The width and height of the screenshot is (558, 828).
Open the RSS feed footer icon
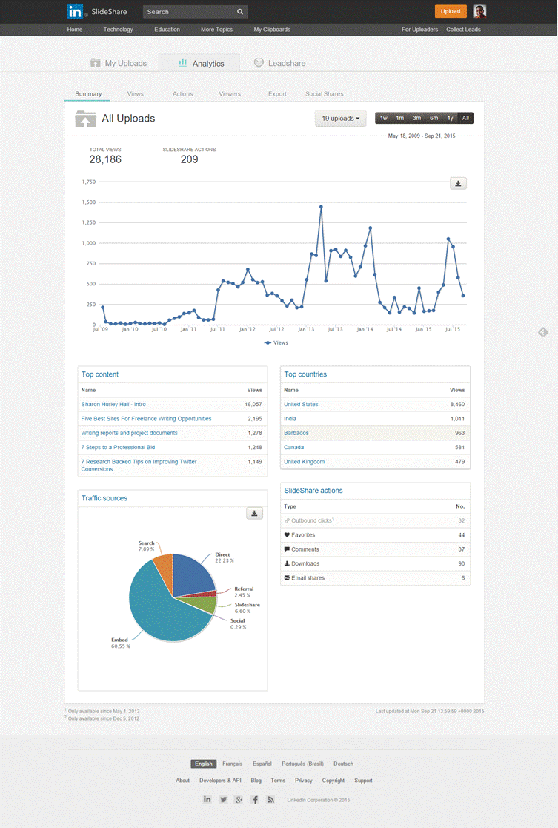[271, 799]
